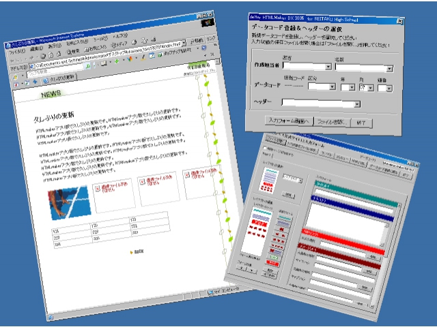Image resolution: width=437 pixels, height=327 pixels.
Task: Open the 表示 menu in Internet Explorer
Action: (55, 46)
